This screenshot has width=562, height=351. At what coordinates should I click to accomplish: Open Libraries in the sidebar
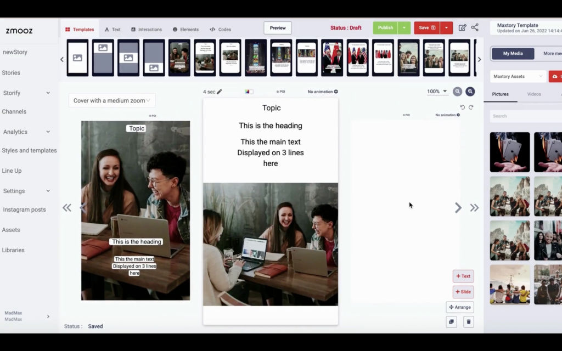[x=13, y=250]
